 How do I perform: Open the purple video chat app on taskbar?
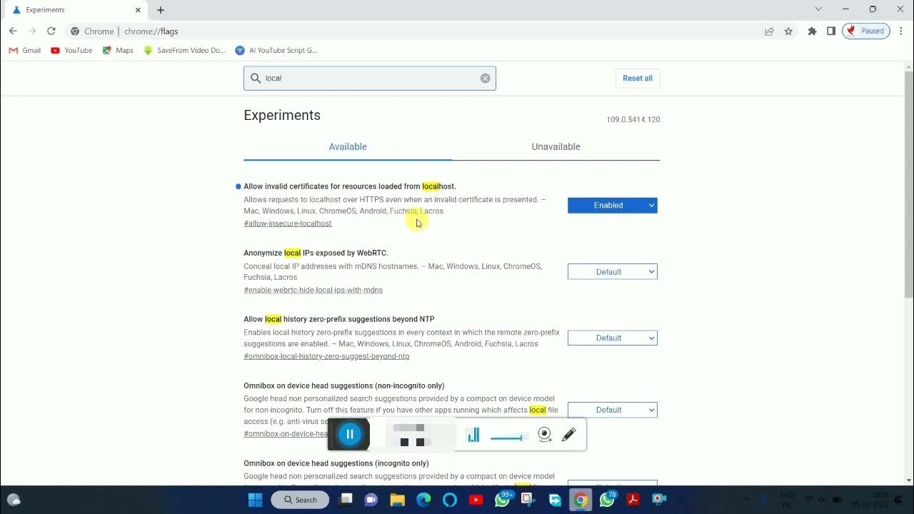pyautogui.click(x=371, y=500)
